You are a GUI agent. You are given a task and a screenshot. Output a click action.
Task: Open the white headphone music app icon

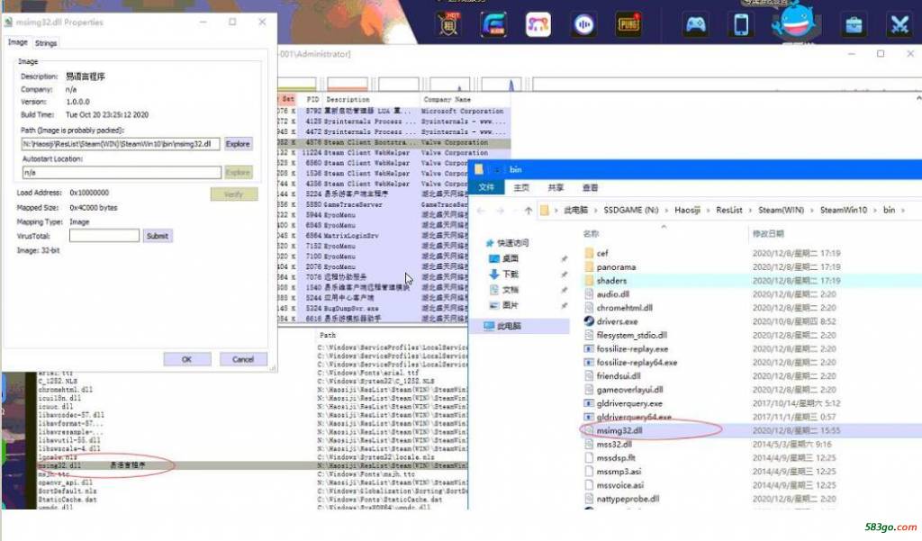[x=538, y=24]
